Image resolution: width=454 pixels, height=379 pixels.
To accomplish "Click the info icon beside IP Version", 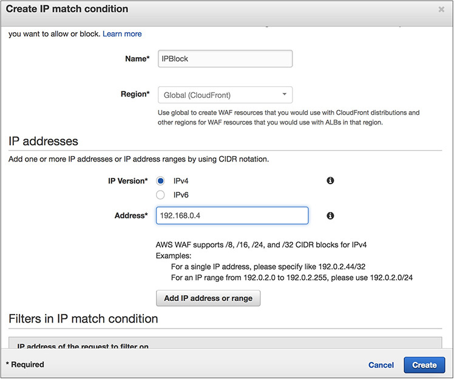I will 330,181.
